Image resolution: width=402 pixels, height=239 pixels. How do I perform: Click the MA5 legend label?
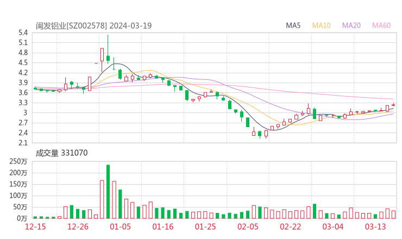(293, 26)
